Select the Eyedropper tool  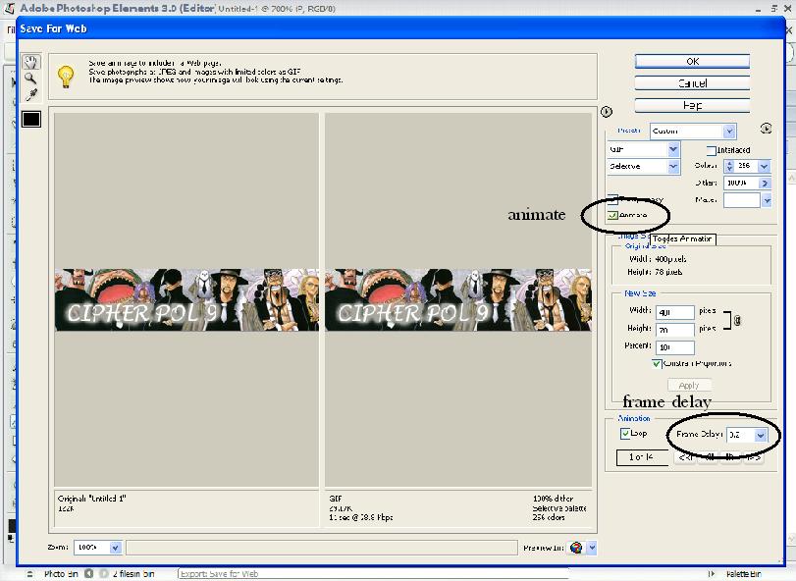pos(31,94)
